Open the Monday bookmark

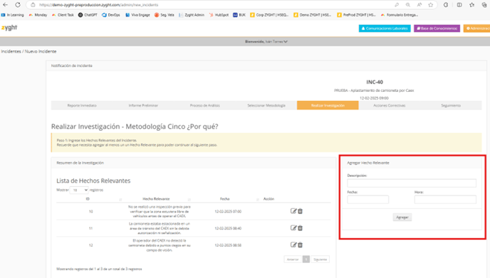tap(38, 15)
